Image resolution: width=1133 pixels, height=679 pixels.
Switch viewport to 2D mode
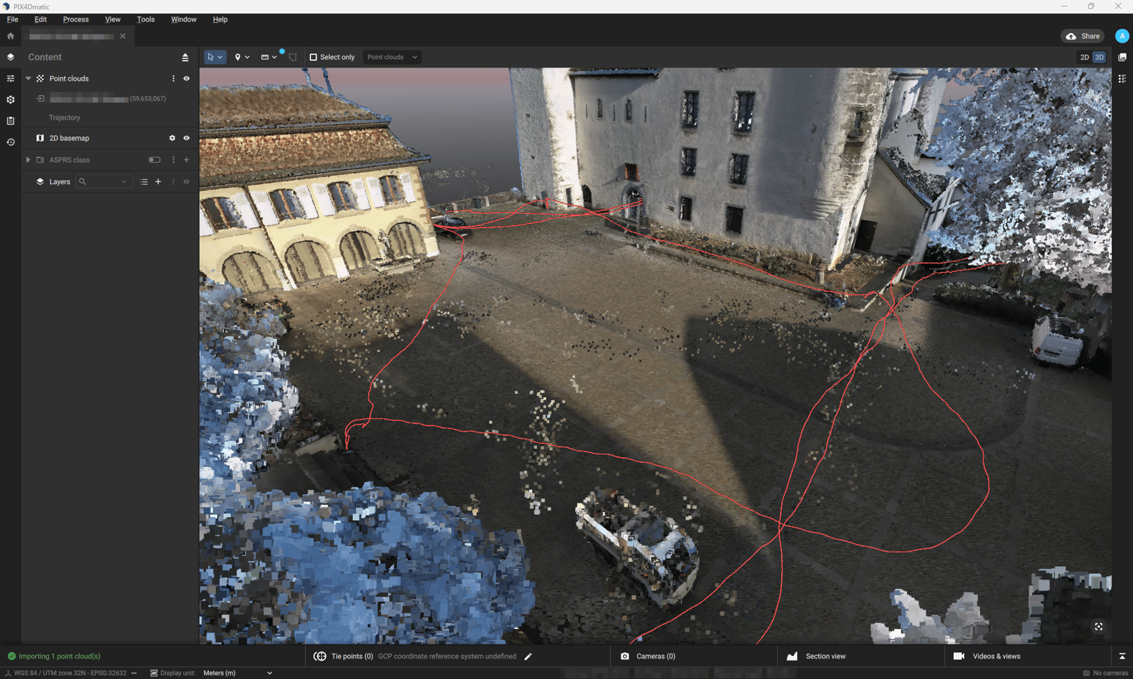point(1084,57)
